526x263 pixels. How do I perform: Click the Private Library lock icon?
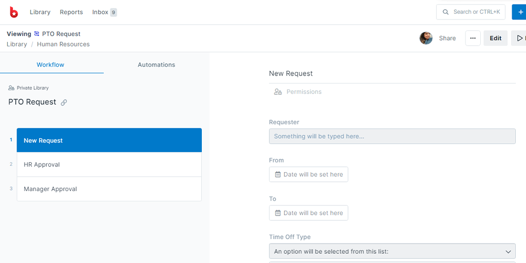[11, 88]
